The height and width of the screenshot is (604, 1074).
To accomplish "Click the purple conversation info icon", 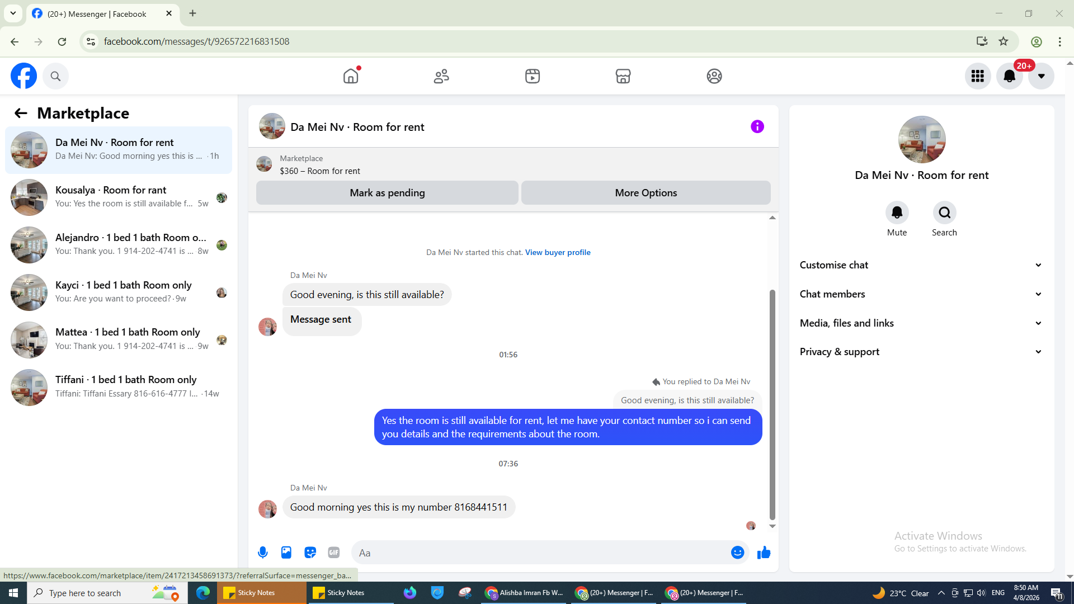I will (757, 127).
